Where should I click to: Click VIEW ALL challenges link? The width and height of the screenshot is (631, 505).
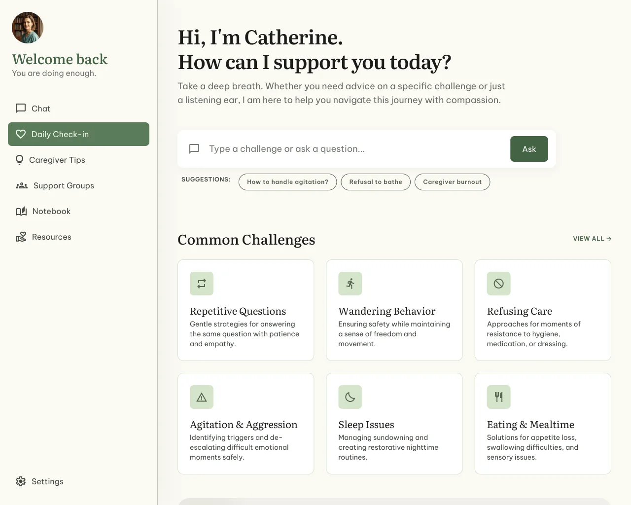click(x=592, y=239)
